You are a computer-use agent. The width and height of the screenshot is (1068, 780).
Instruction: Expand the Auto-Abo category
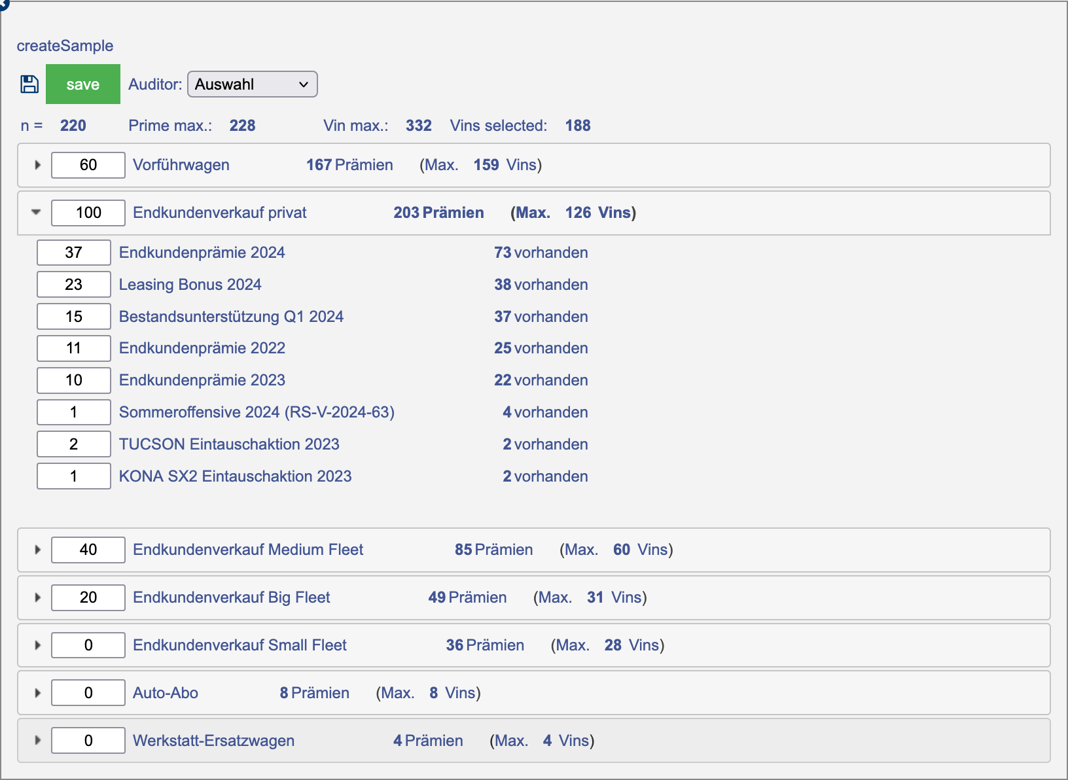37,692
